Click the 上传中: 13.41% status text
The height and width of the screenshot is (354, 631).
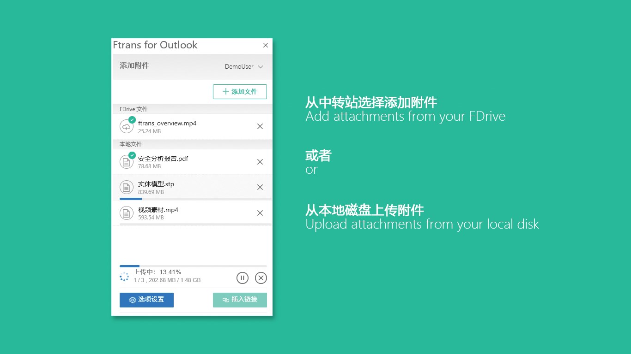click(x=158, y=272)
